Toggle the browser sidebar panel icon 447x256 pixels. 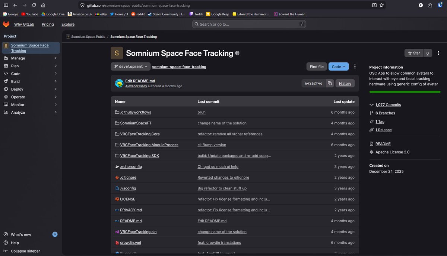pos(6,6)
